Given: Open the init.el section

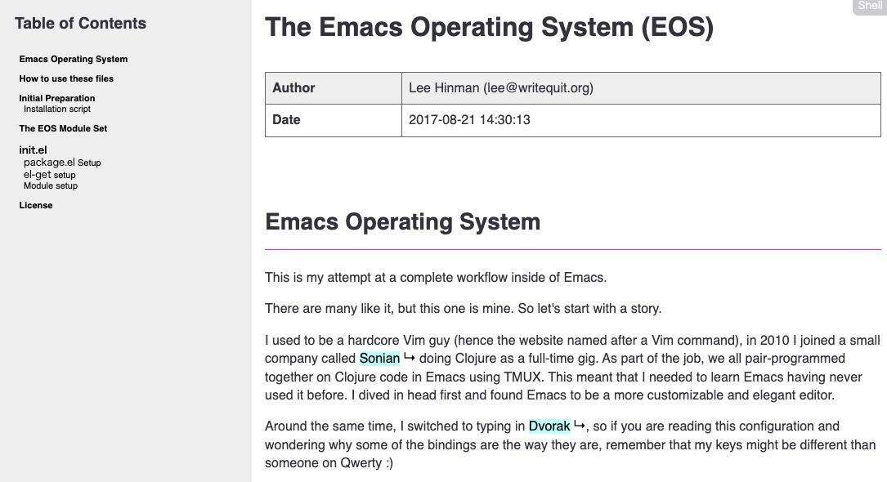Looking at the screenshot, I should tap(33, 150).
